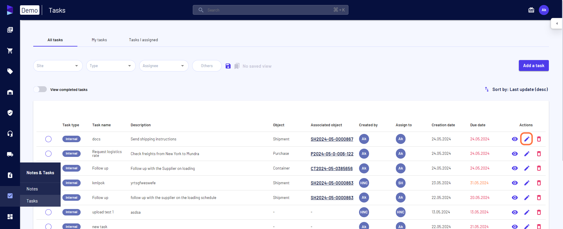Screen dimensions: 563x229
Task: Open the Notes & Tasks checkbox sidebar icon
Action: (x=10, y=196)
